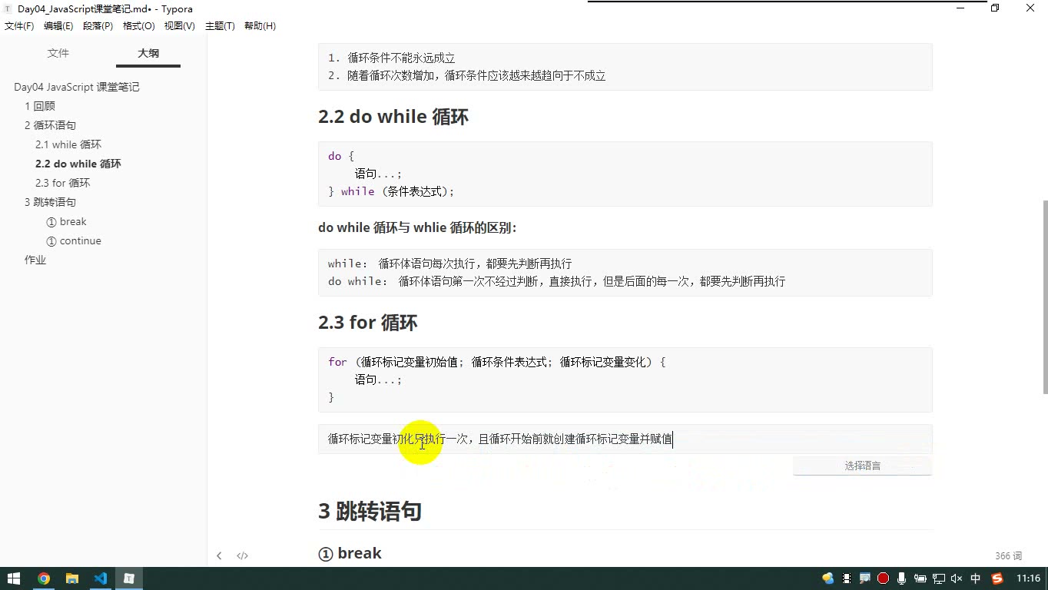
Task: Open the 主题(T) menu
Action: click(x=220, y=26)
